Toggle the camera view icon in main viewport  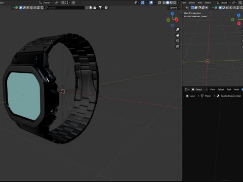[x=178, y=41]
